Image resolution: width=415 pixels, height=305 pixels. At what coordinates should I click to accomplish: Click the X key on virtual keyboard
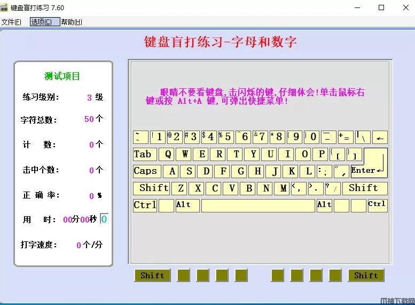[x=197, y=188]
